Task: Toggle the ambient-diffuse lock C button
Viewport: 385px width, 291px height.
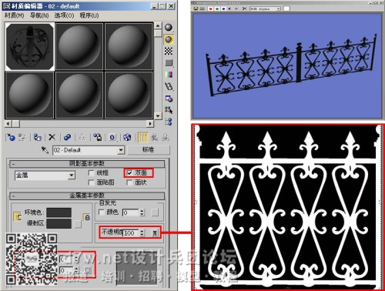Action: (x=18, y=217)
